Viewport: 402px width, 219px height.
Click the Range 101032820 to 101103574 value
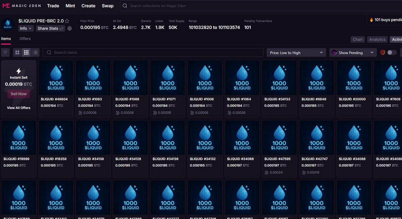click(x=214, y=27)
